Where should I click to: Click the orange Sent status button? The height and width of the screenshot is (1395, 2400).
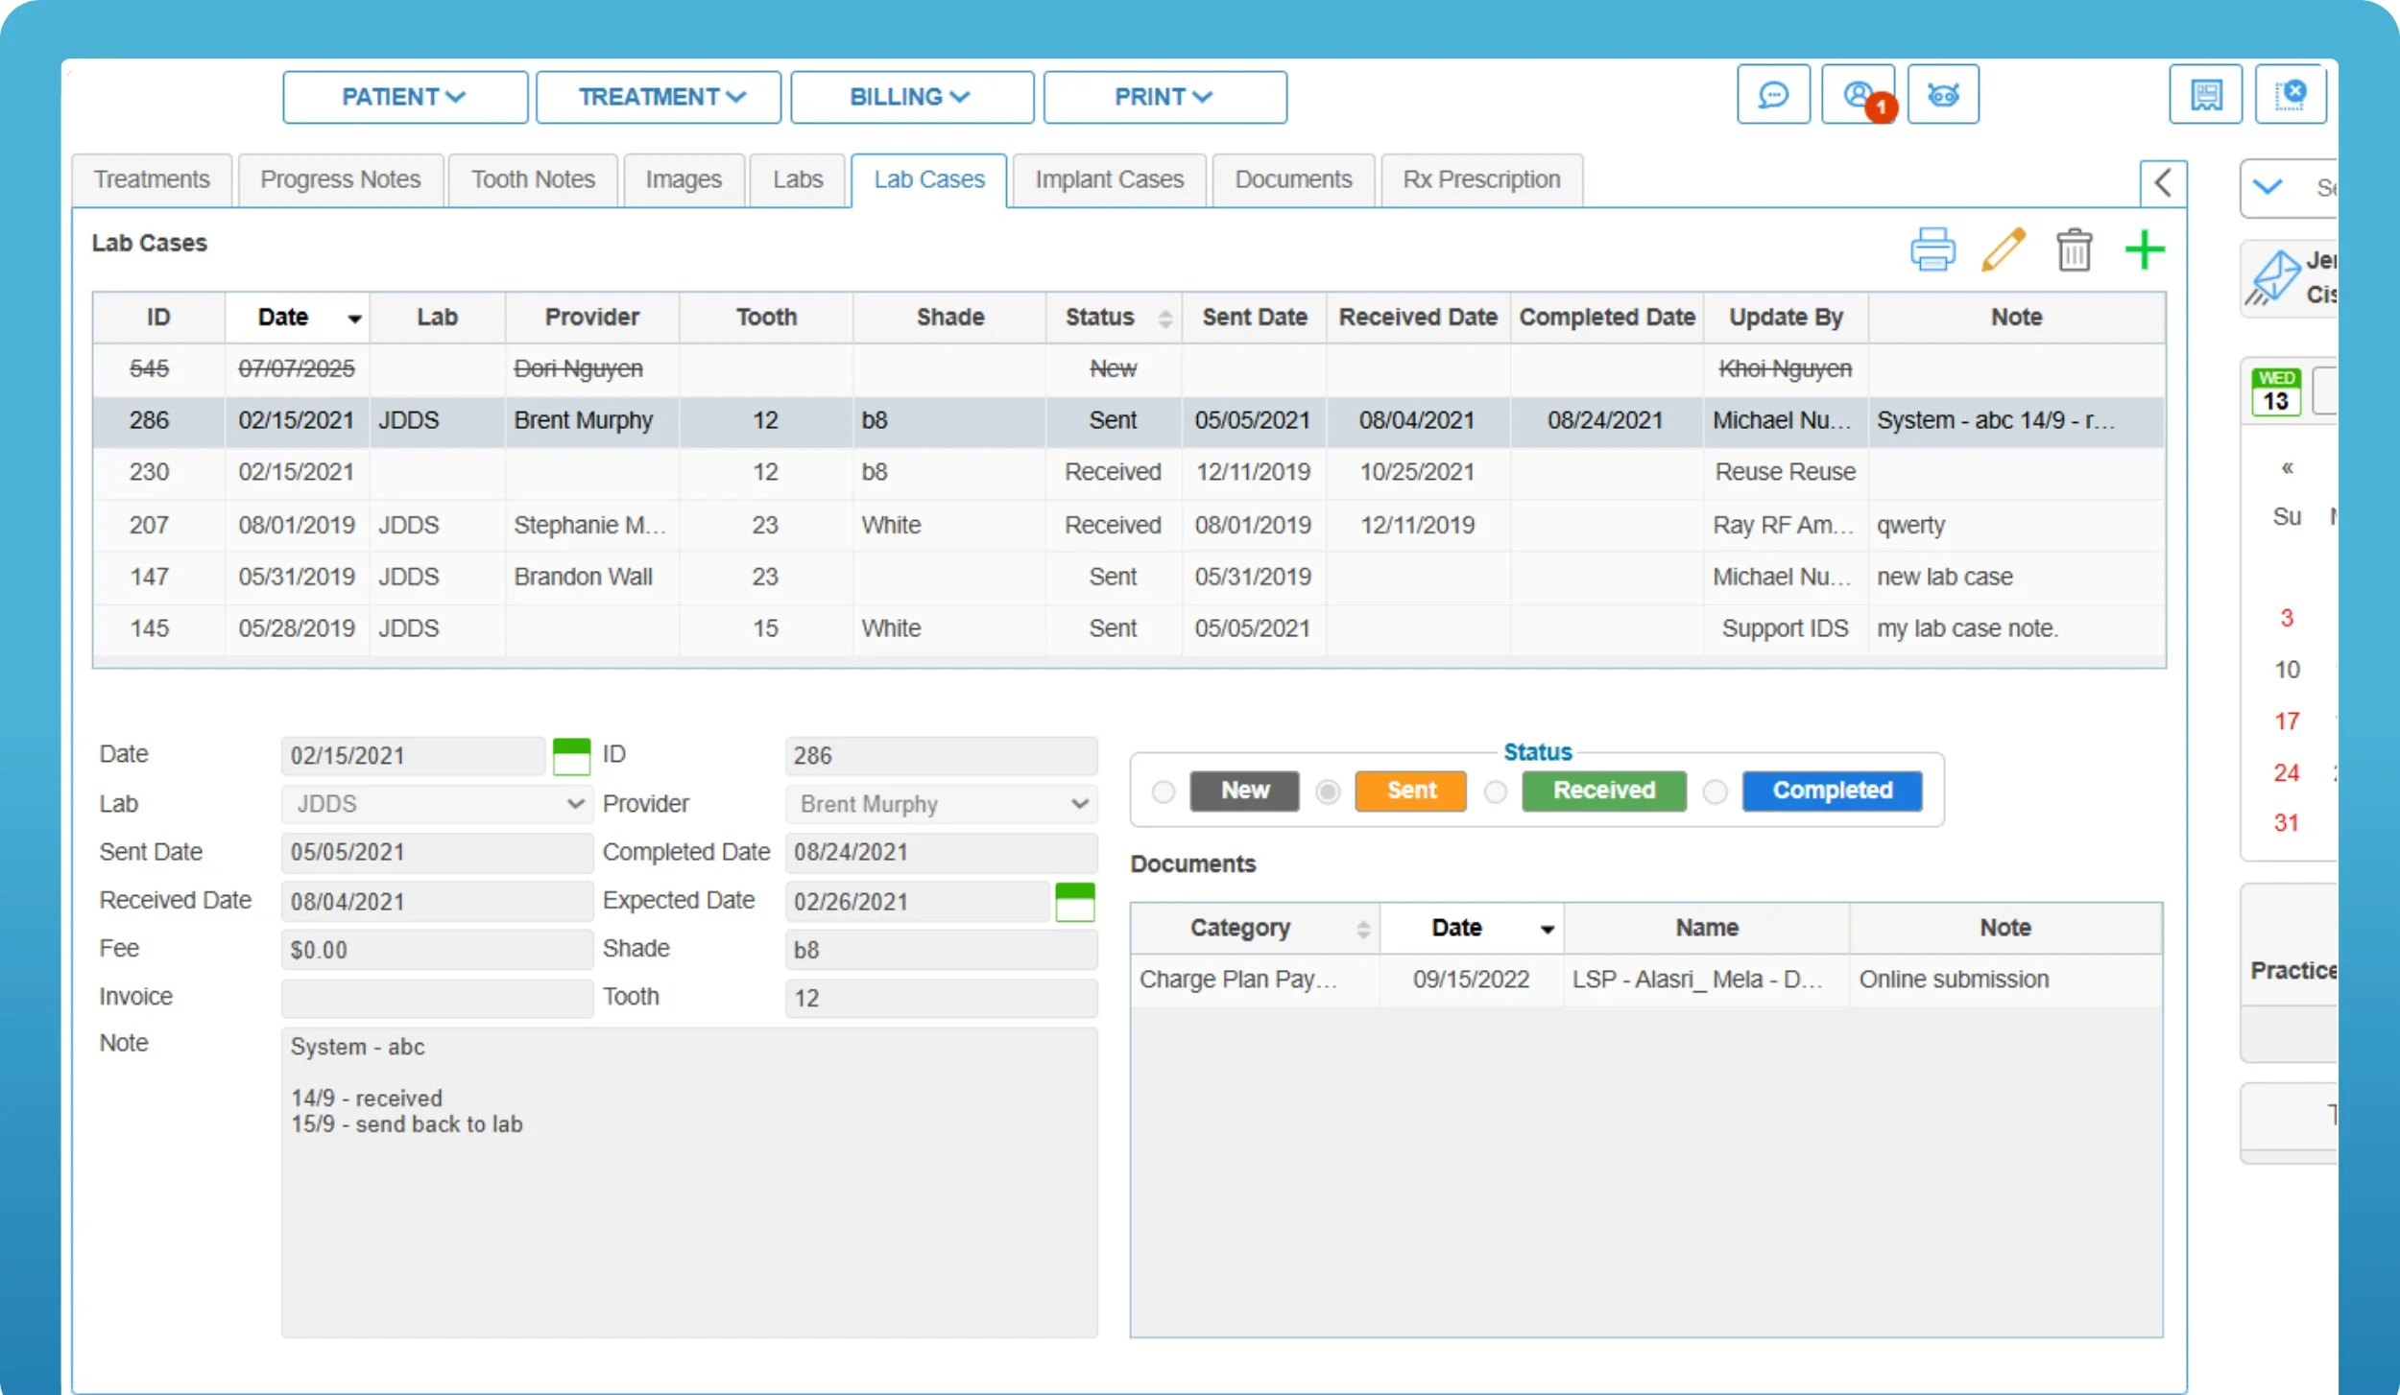coord(1410,791)
